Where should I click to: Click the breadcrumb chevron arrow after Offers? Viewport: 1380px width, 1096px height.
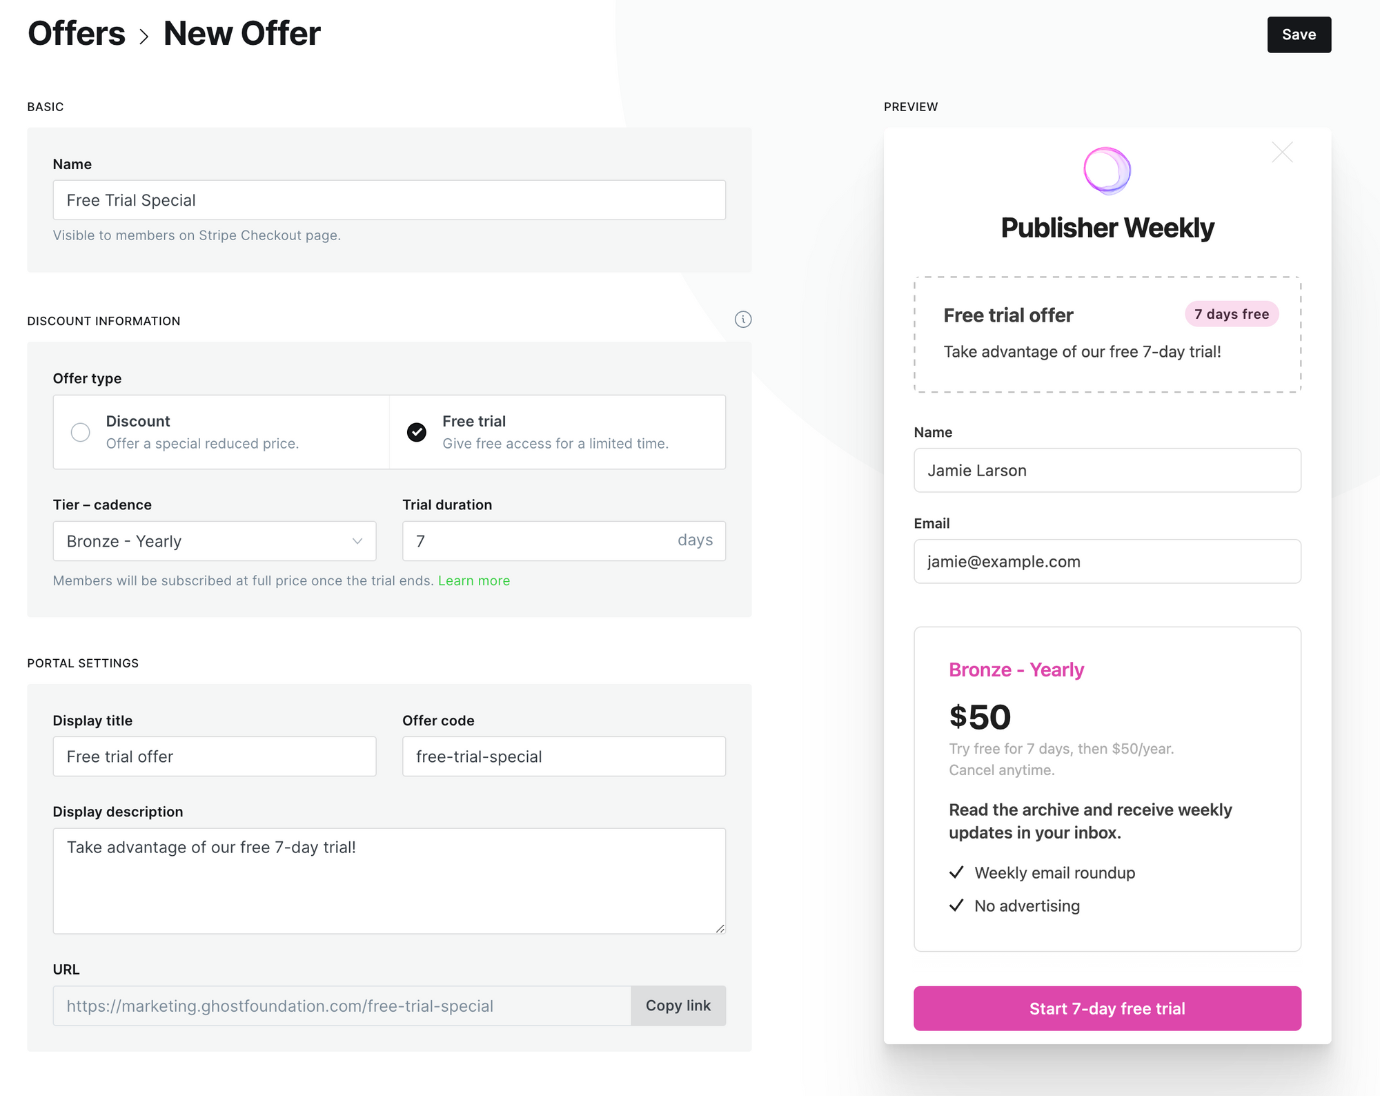coord(144,36)
